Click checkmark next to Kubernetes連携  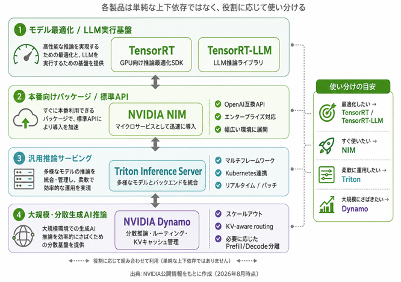click(x=218, y=173)
